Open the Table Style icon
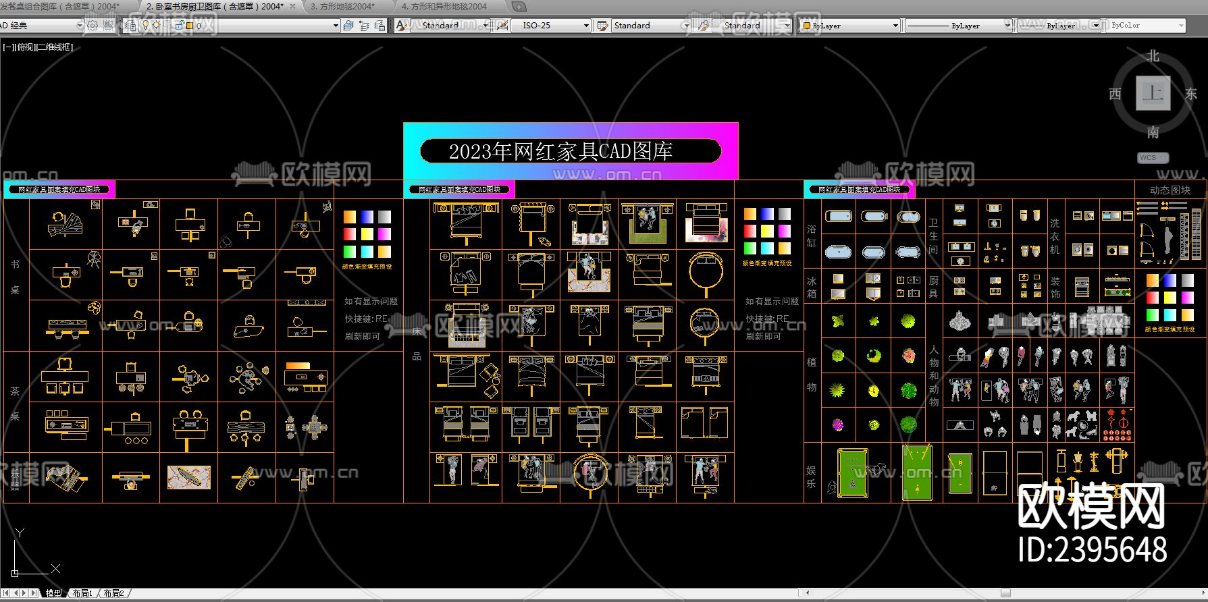Viewport: 1208px width, 602px height. (602, 26)
